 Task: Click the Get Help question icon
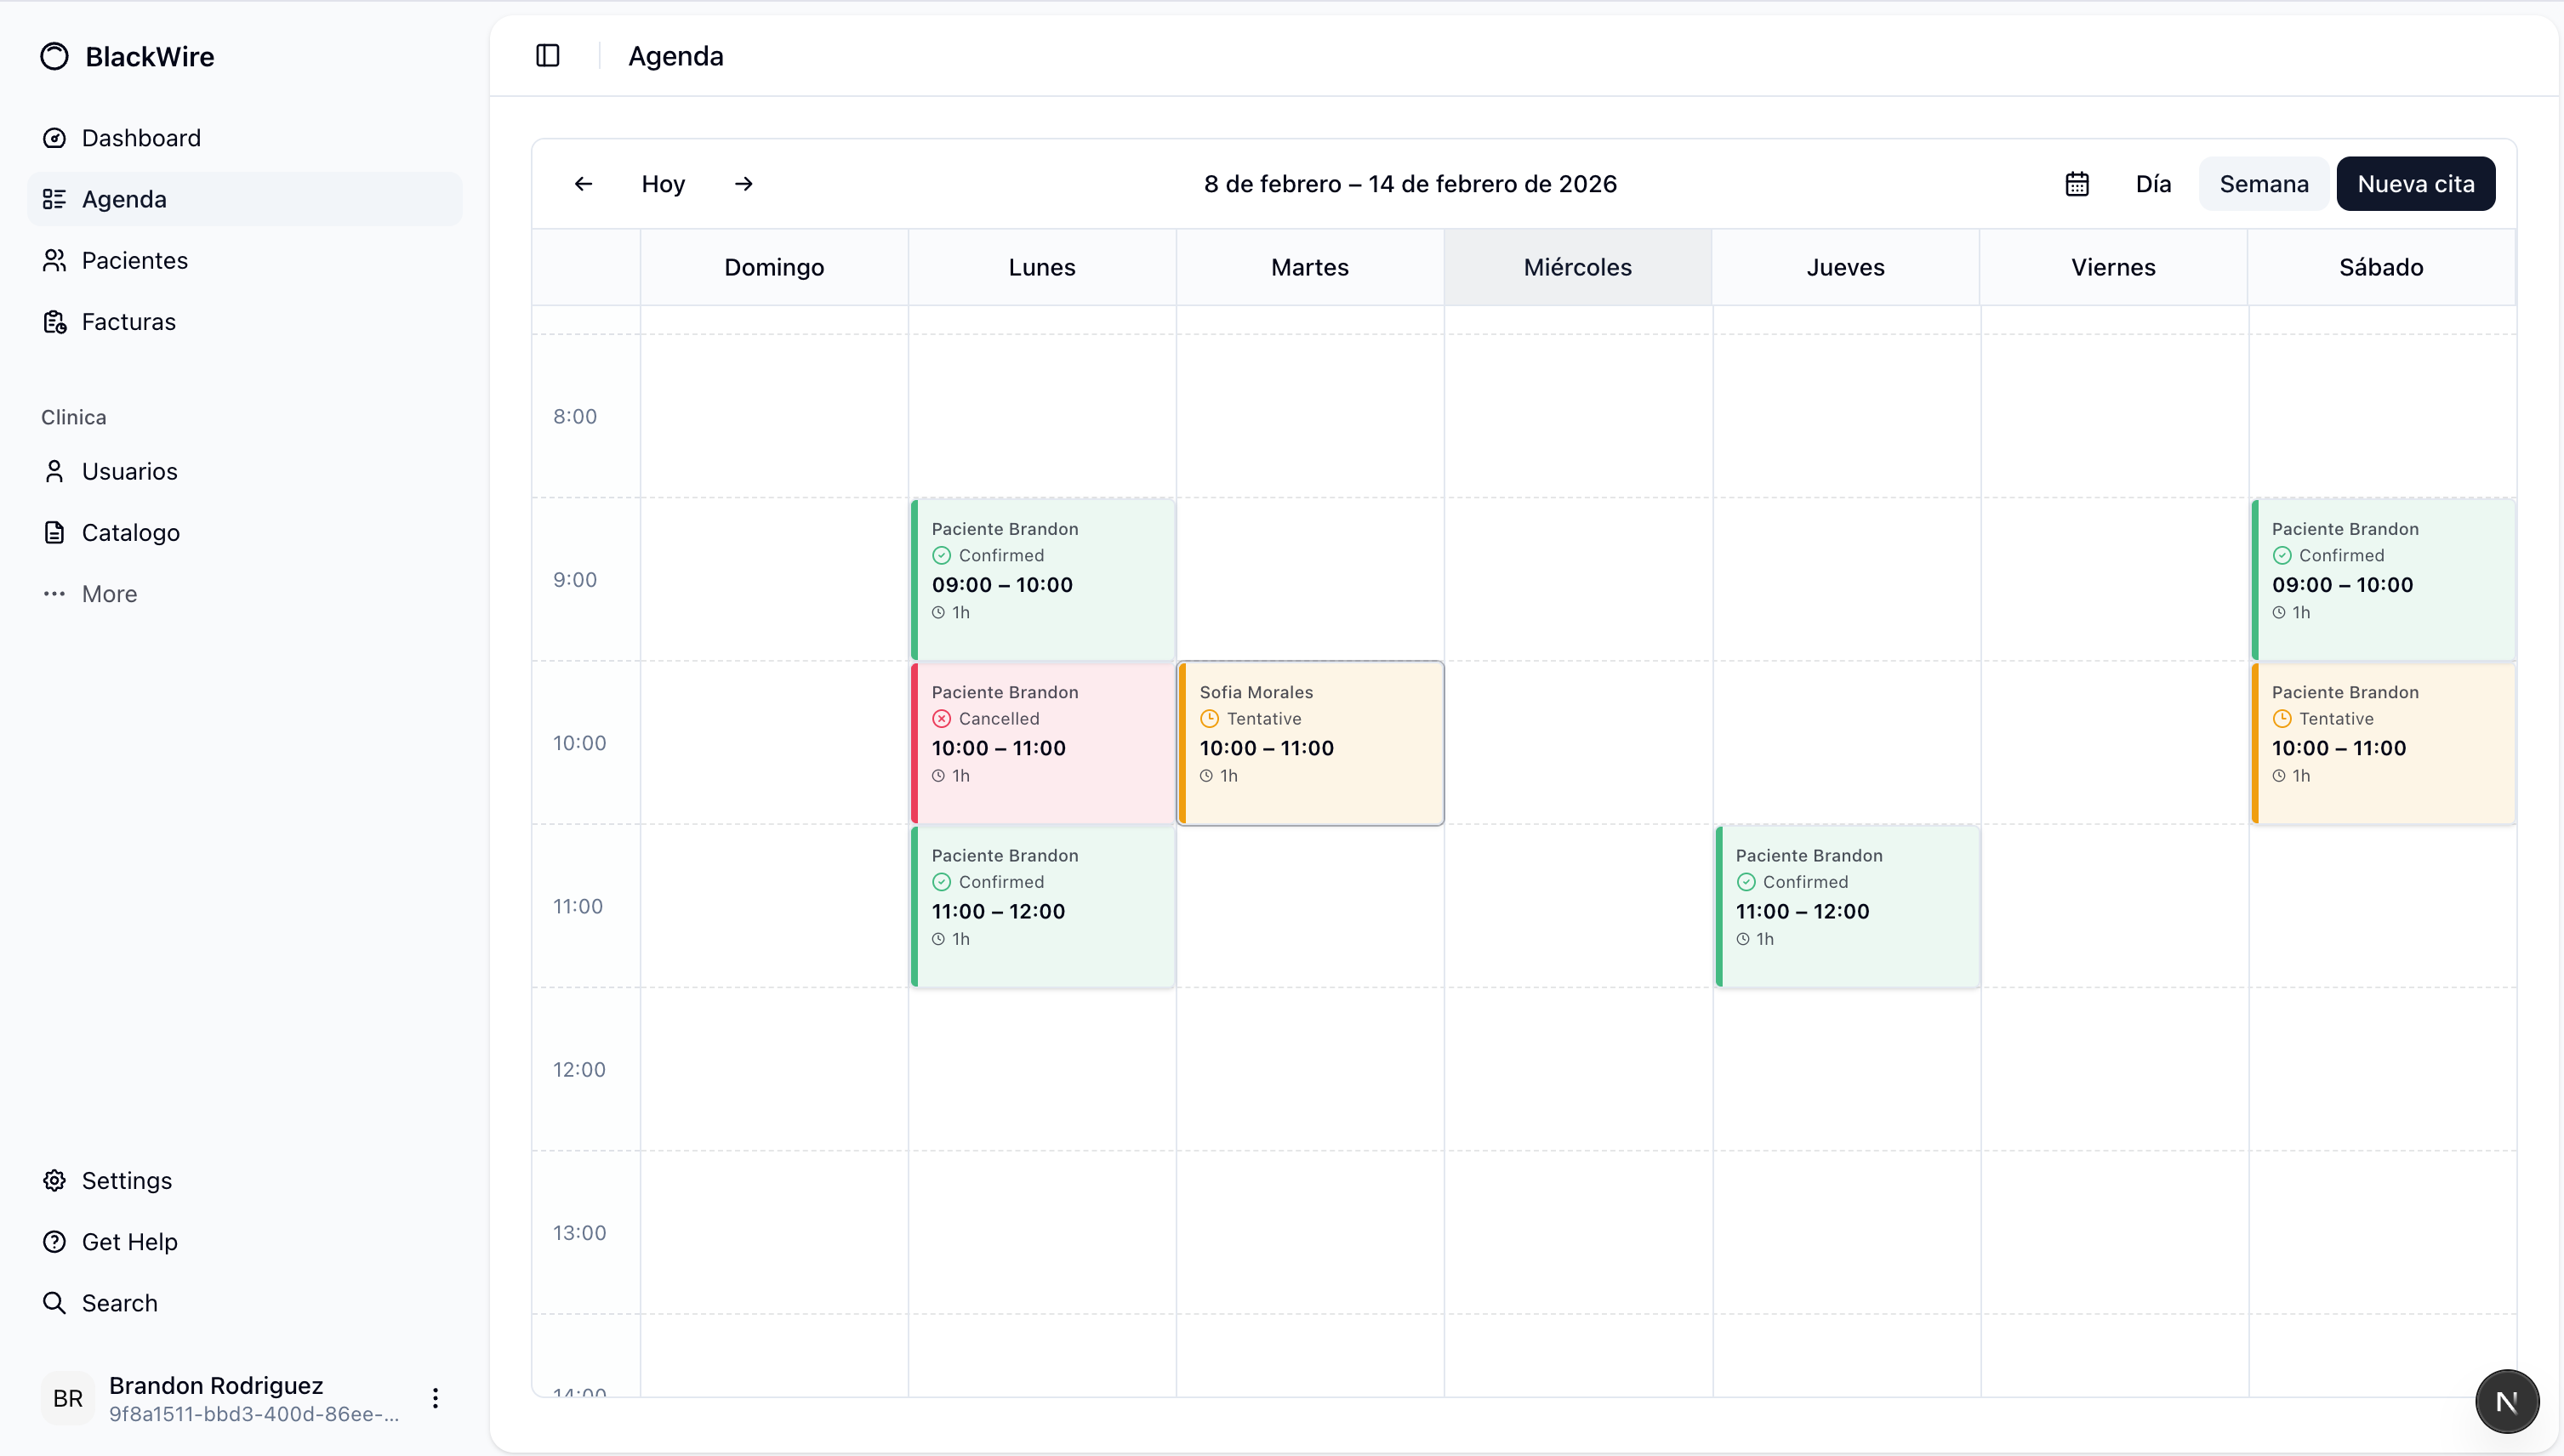click(x=55, y=1241)
